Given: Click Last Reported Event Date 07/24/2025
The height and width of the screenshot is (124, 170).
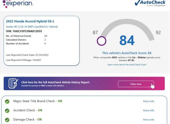Looking at the screenshot, I should pos(27,55).
